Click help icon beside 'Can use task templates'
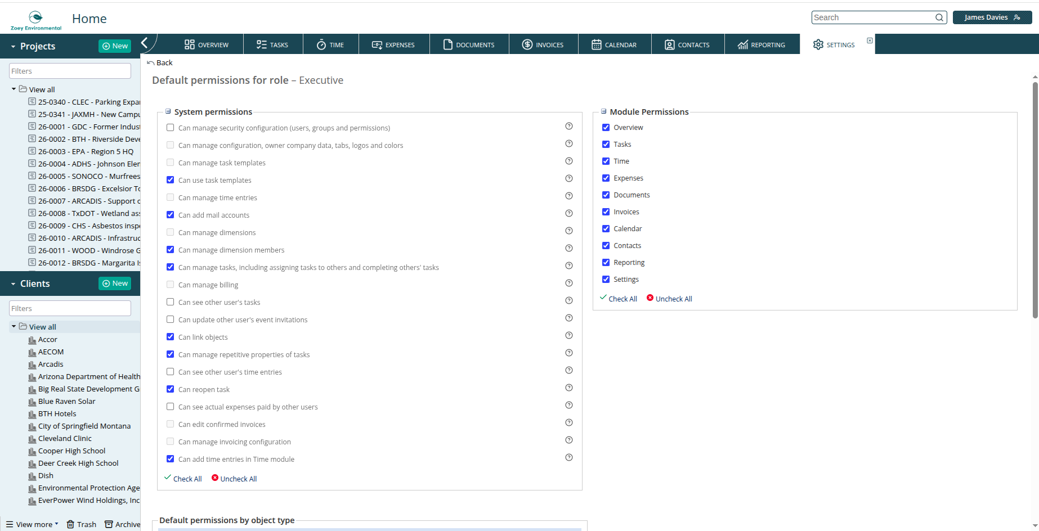Viewport: 1039px width, 531px height. click(569, 179)
